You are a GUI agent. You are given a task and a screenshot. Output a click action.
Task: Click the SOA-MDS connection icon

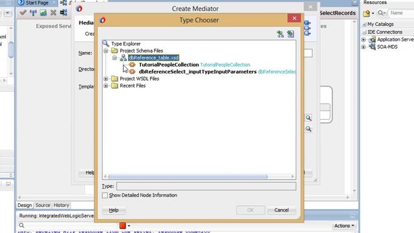tap(373, 47)
